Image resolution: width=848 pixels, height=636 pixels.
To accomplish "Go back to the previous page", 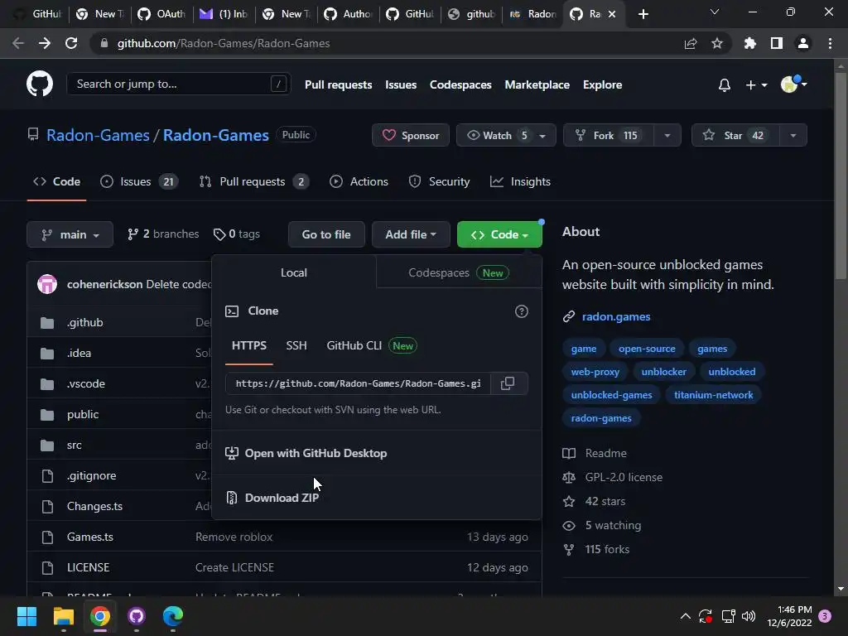I will point(18,43).
